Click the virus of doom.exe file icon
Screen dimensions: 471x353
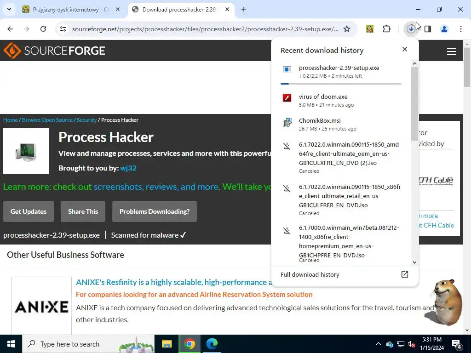click(287, 98)
